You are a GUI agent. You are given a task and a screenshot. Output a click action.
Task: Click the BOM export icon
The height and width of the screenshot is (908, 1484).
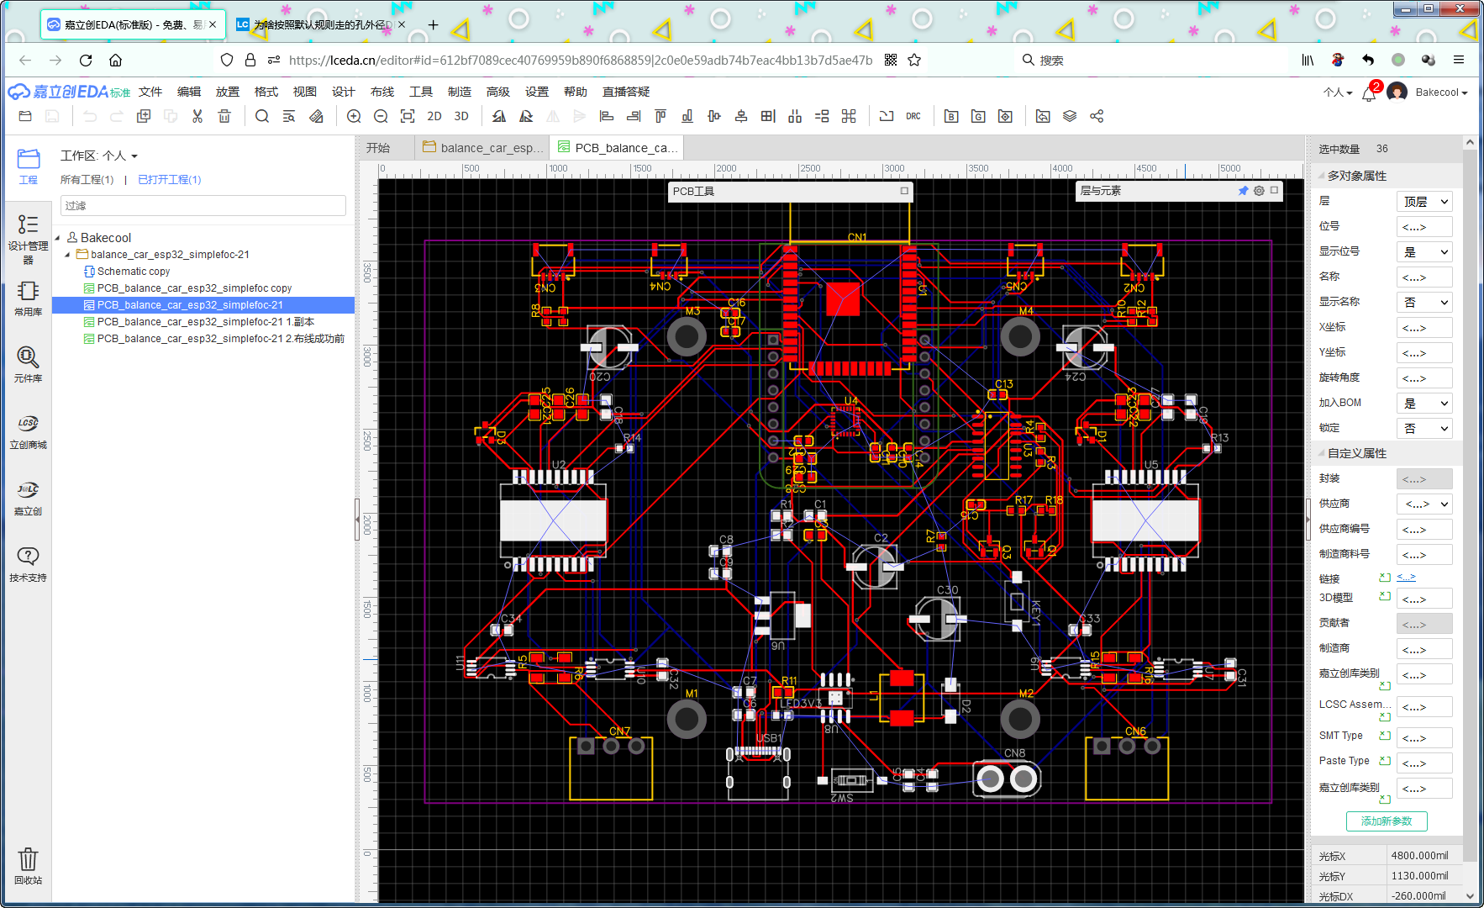click(x=951, y=116)
